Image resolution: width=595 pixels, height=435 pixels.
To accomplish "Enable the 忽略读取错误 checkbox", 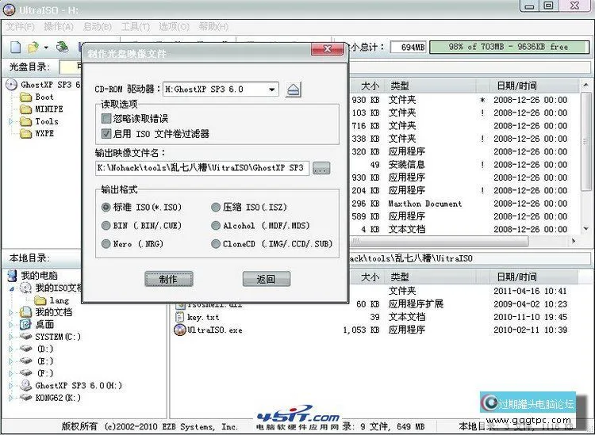I will 106,119.
